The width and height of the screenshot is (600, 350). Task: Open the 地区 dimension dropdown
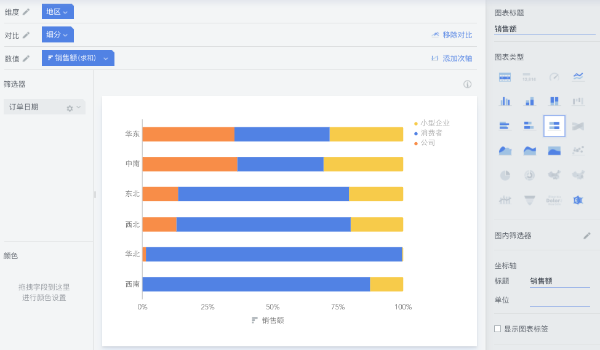point(58,12)
